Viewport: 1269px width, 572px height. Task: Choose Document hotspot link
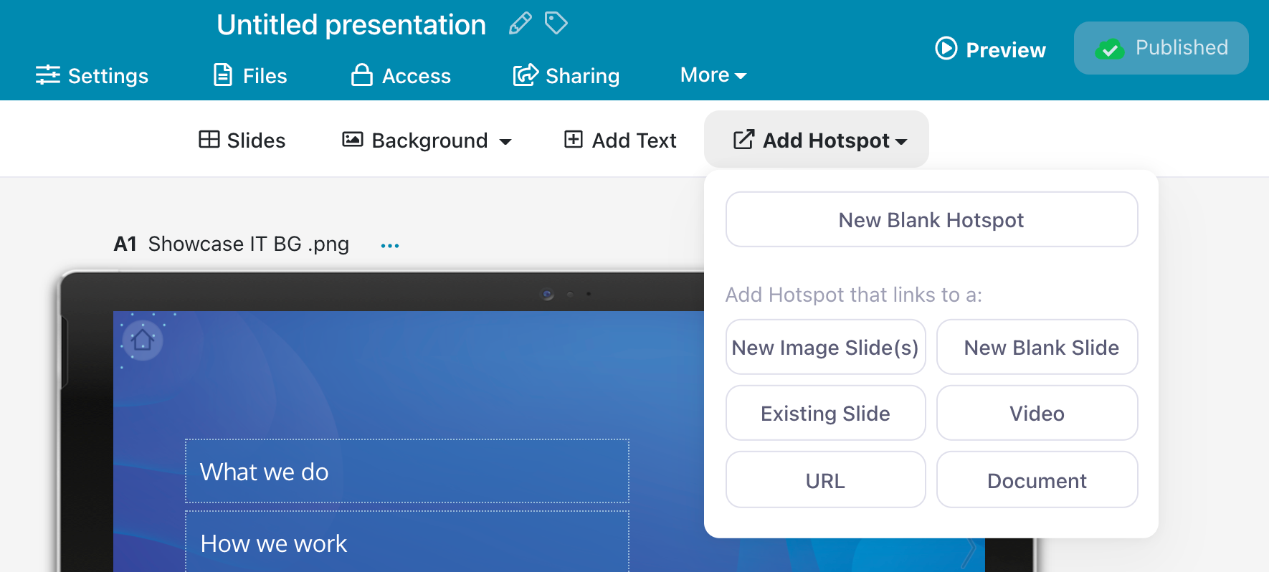coord(1037,480)
